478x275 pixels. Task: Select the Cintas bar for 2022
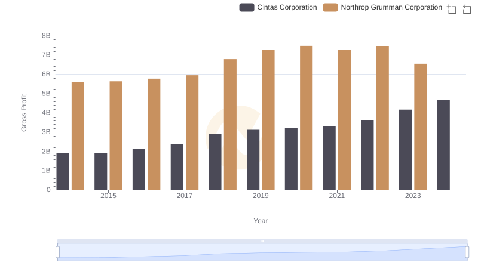click(367, 155)
